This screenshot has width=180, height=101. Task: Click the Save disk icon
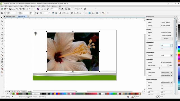pos(10,9)
